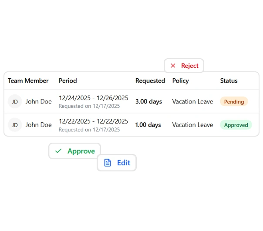Click the Policy column header
Screen dimensions: 263x231
pos(180,80)
